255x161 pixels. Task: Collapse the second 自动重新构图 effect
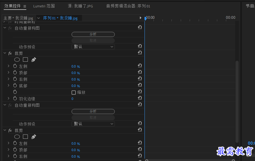pos(5,105)
